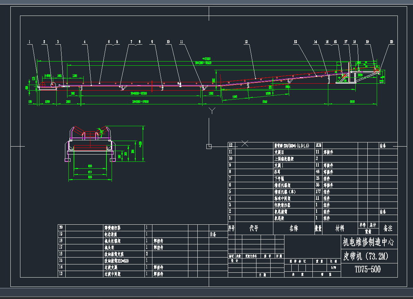Click the 焊接件 material in row 14

(158, 268)
